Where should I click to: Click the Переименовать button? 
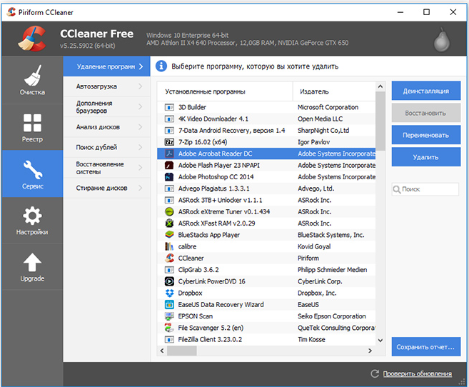tap(426, 135)
